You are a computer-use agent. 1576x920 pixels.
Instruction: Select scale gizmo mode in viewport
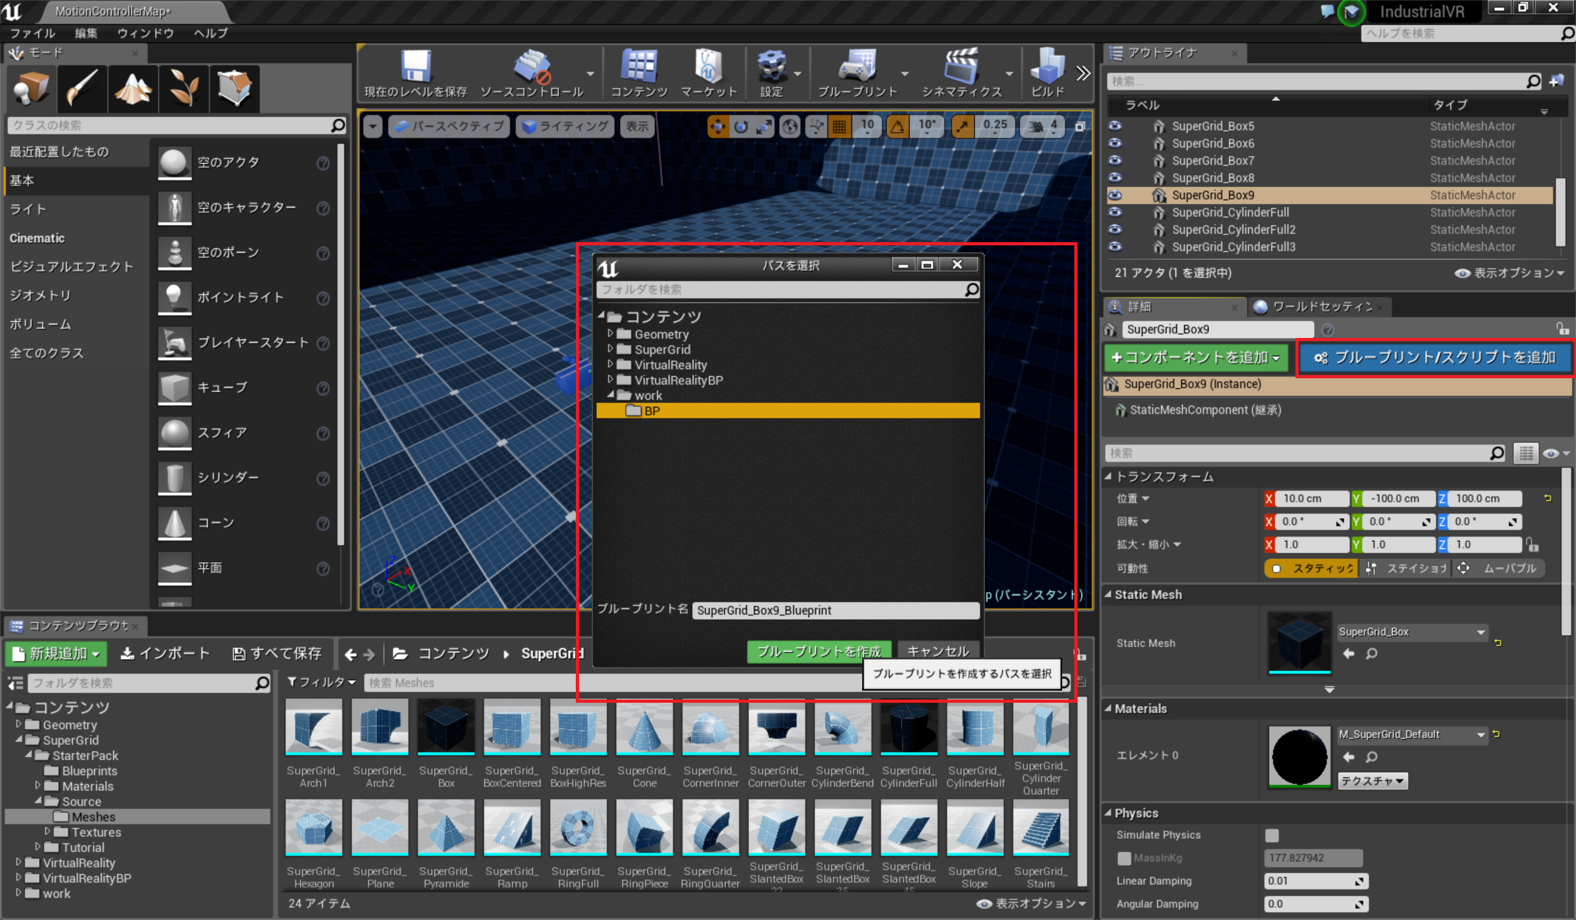(x=764, y=126)
